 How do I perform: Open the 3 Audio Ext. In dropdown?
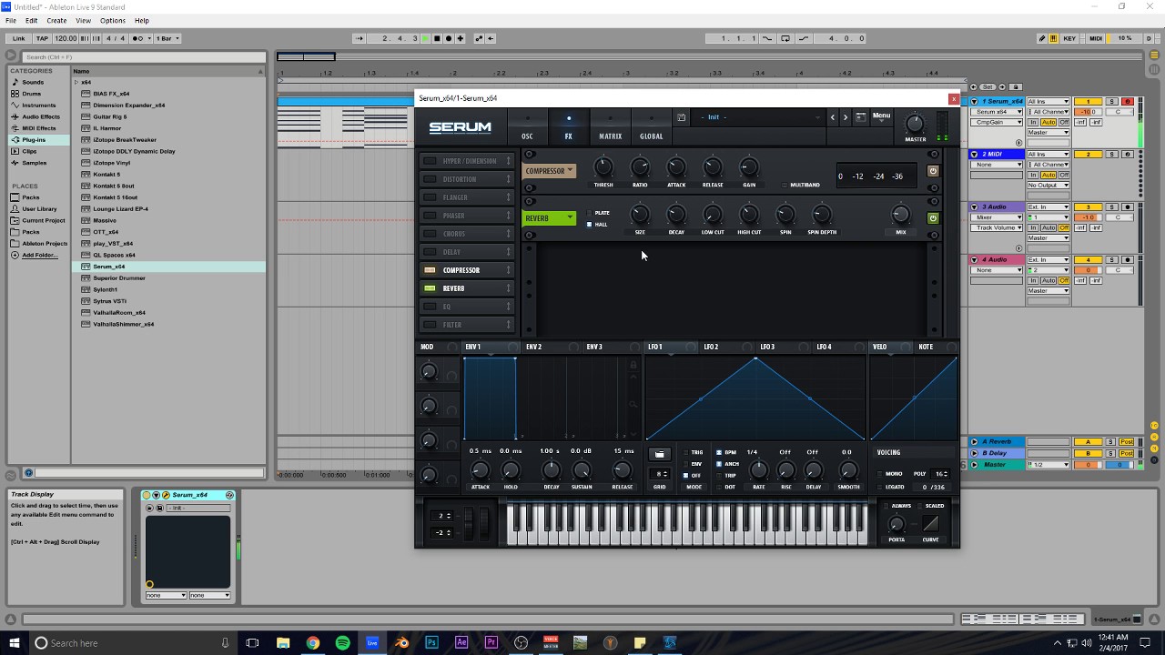pyautogui.click(x=1048, y=207)
